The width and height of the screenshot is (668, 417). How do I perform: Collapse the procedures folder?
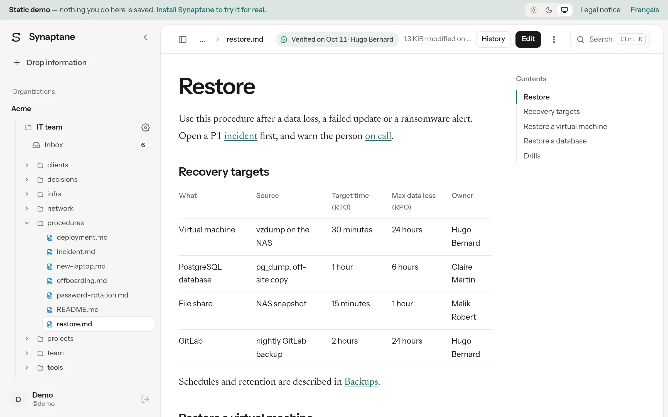[27, 223]
